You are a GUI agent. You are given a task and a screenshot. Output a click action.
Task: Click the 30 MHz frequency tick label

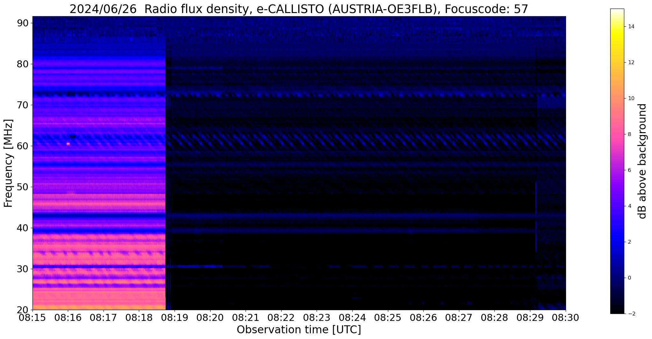point(23,269)
